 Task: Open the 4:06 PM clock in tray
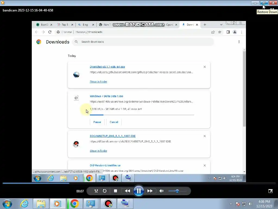pyautogui.click(x=264, y=204)
